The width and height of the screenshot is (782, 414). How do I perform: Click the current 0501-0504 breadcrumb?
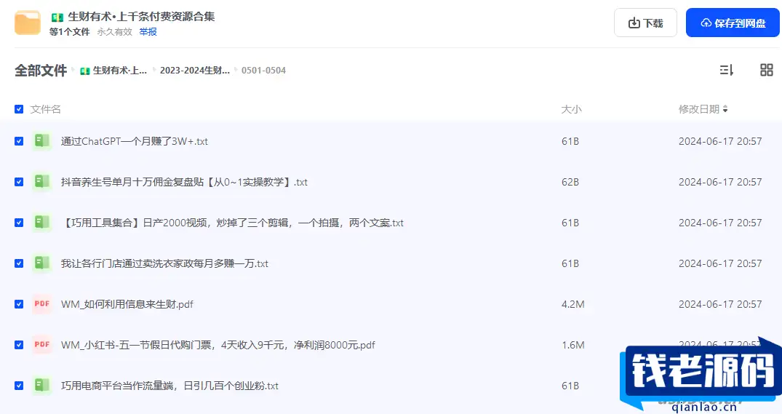(x=263, y=71)
